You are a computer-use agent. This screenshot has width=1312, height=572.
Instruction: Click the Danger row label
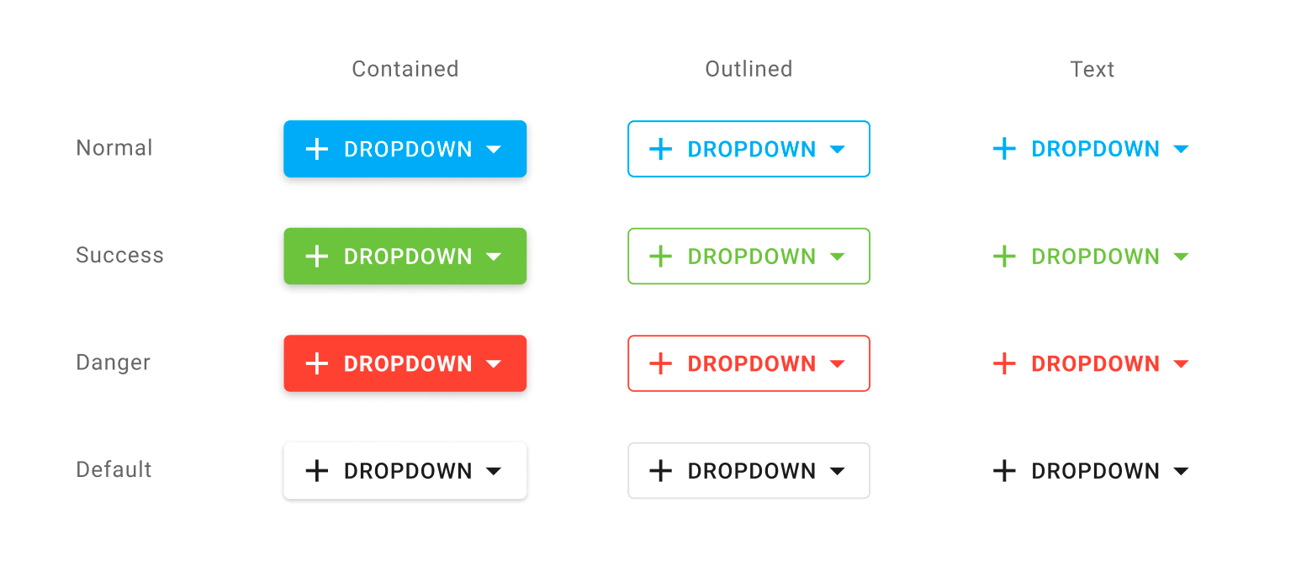[x=113, y=363]
